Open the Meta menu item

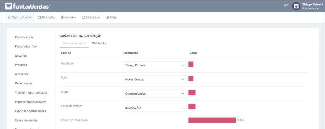111,17
